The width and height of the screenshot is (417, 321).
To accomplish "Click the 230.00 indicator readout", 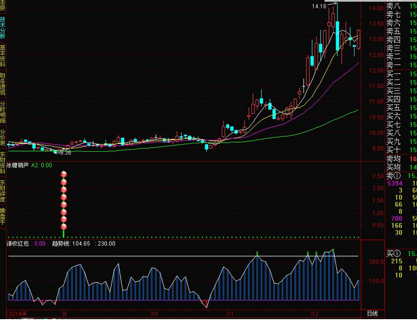I will [107, 243].
